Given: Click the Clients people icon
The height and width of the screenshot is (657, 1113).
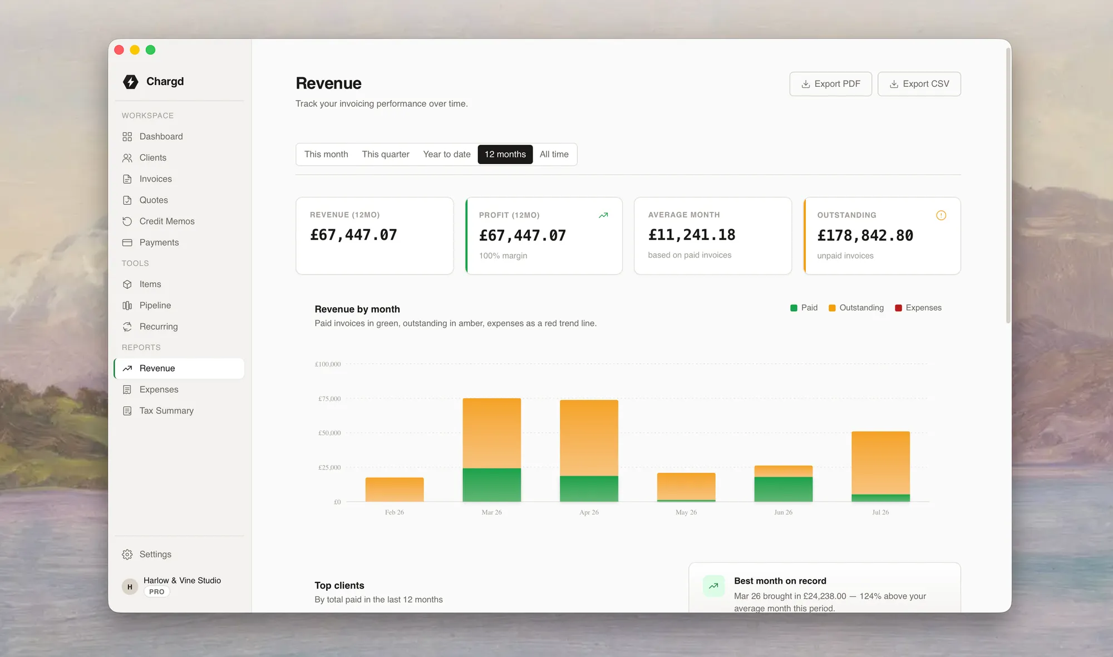Looking at the screenshot, I should pyautogui.click(x=127, y=158).
